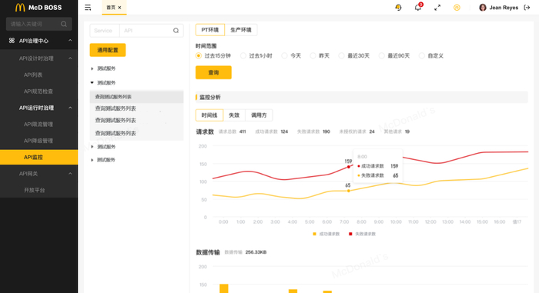Screen dimensions: 539x293
Task: Click the Jean Reyes username
Action: tap(504, 7)
